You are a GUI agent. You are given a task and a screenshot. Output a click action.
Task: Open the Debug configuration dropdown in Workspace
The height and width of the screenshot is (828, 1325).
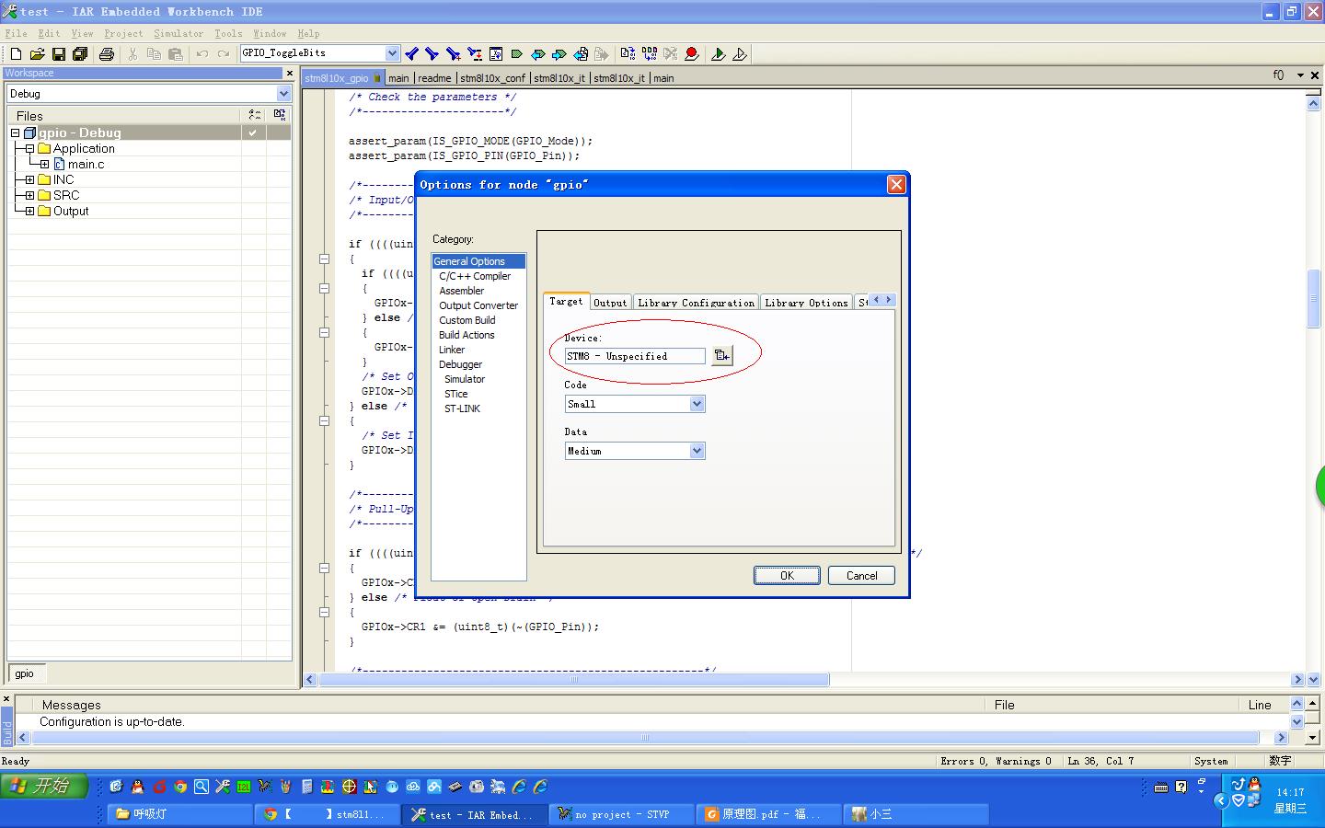point(283,94)
